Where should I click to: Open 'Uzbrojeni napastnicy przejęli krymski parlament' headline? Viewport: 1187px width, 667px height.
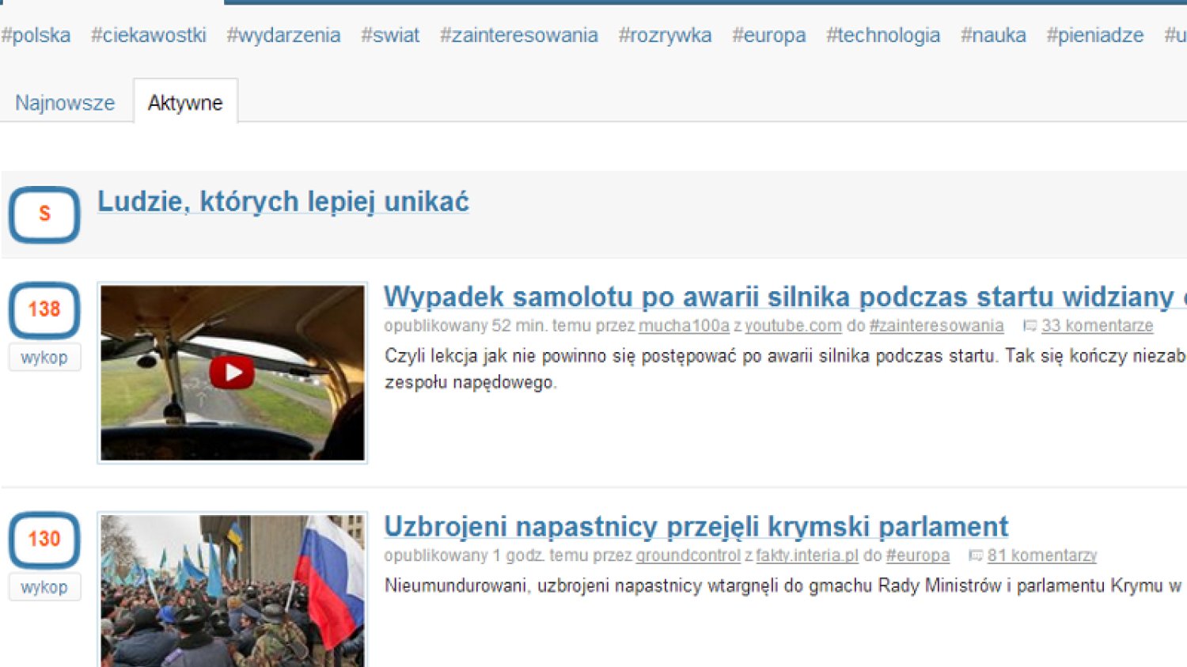pyautogui.click(x=696, y=527)
